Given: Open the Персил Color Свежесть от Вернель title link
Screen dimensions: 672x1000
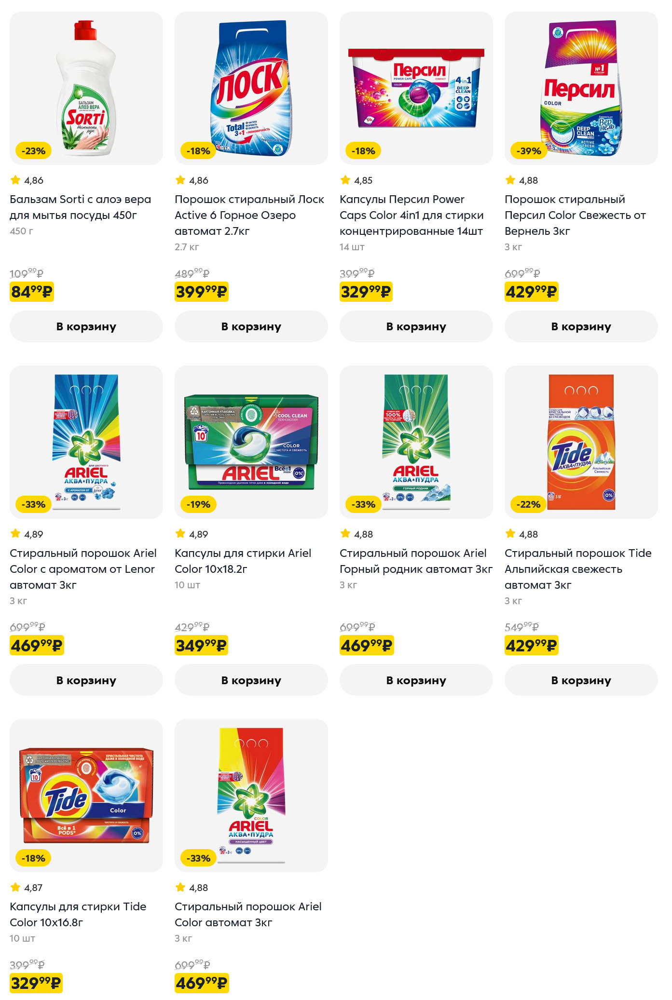Looking at the screenshot, I should 575,215.
